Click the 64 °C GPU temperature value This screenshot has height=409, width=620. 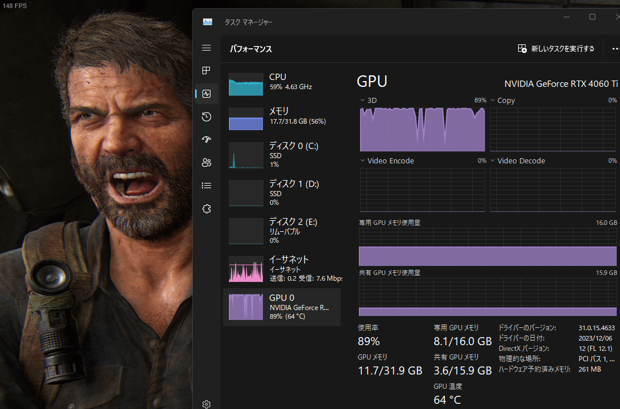pos(447,400)
